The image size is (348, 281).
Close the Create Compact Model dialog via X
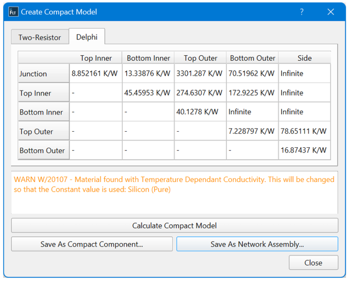tap(331, 12)
